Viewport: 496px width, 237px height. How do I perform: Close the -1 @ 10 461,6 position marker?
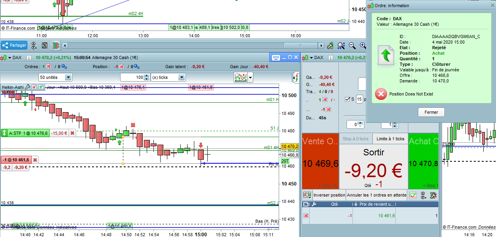tap(35, 160)
